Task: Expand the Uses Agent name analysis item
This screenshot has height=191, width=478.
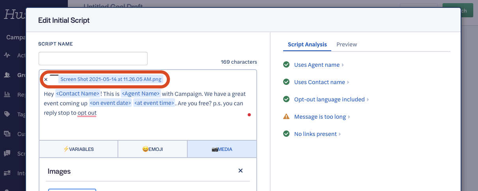Action: click(319, 65)
